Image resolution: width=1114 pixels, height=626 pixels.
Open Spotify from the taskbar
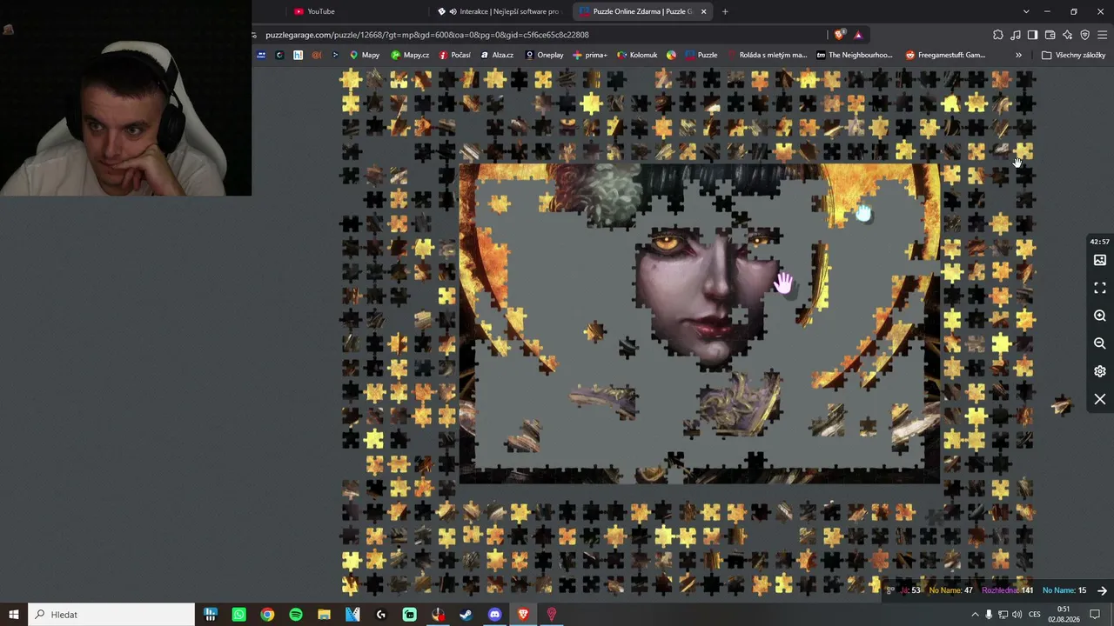[296, 615]
